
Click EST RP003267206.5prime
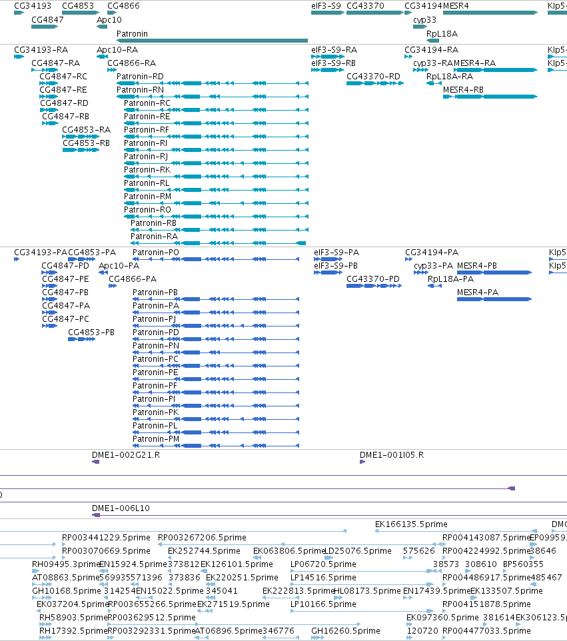click(301, 544)
